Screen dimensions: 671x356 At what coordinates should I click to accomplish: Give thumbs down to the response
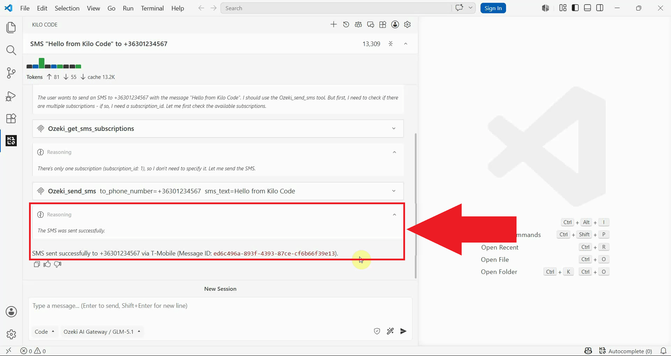tap(58, 264)
